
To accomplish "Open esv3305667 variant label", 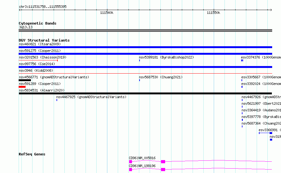I will 261,77.
